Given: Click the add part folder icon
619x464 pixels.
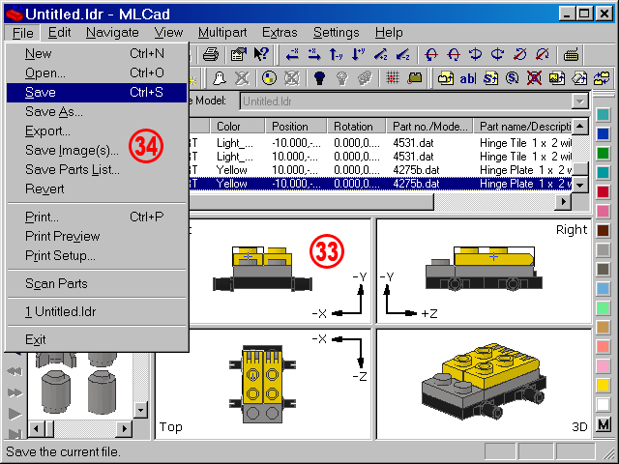Looking at the screenshot, I should click(x=445, y=77).
